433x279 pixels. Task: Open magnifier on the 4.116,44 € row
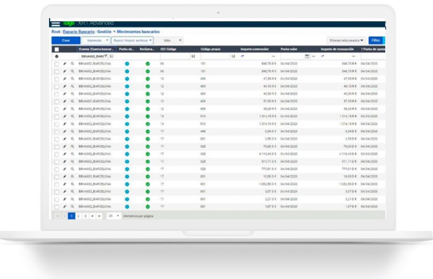72,154
